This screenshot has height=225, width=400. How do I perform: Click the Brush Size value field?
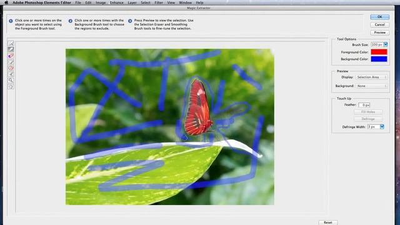377,44
